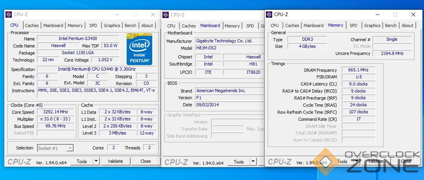Minimize the Memory CPU-Z window
Viewport: 424px width, 180px height.
(x=377, y=15)
